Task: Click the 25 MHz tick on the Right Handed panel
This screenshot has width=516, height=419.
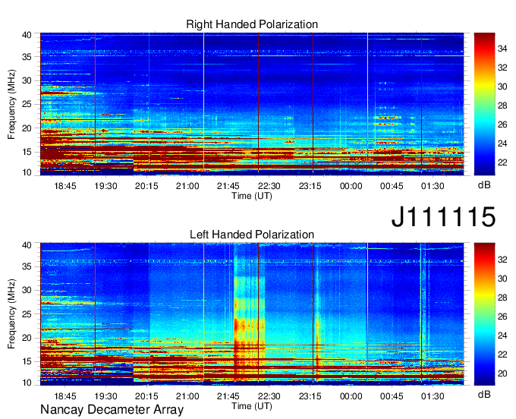Action: click(27, 104)
